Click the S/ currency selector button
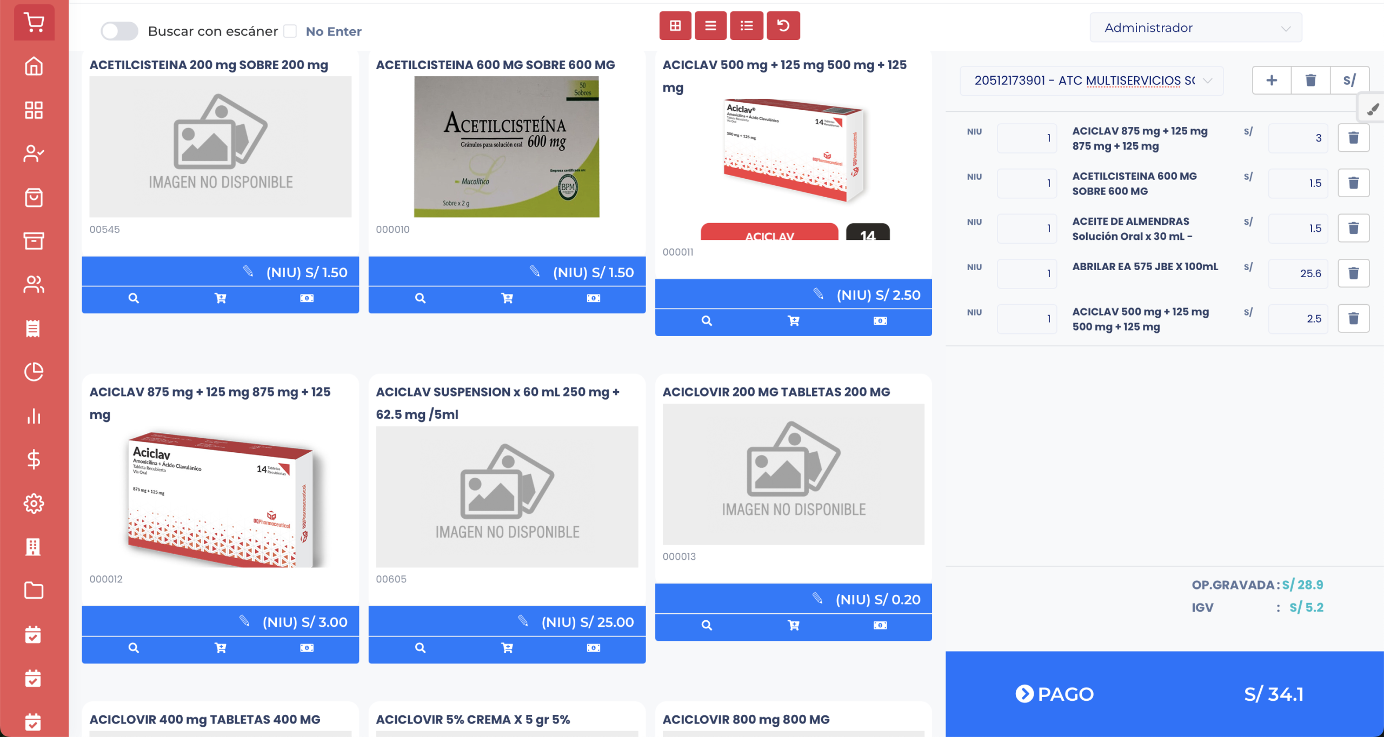The width and height of the screenshot is (1384, 737). [1349, 81]
